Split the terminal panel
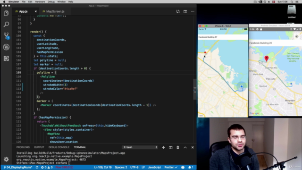The height and width of the screenshot is (170, 302). pyautogui.click(x=171, y=147)
